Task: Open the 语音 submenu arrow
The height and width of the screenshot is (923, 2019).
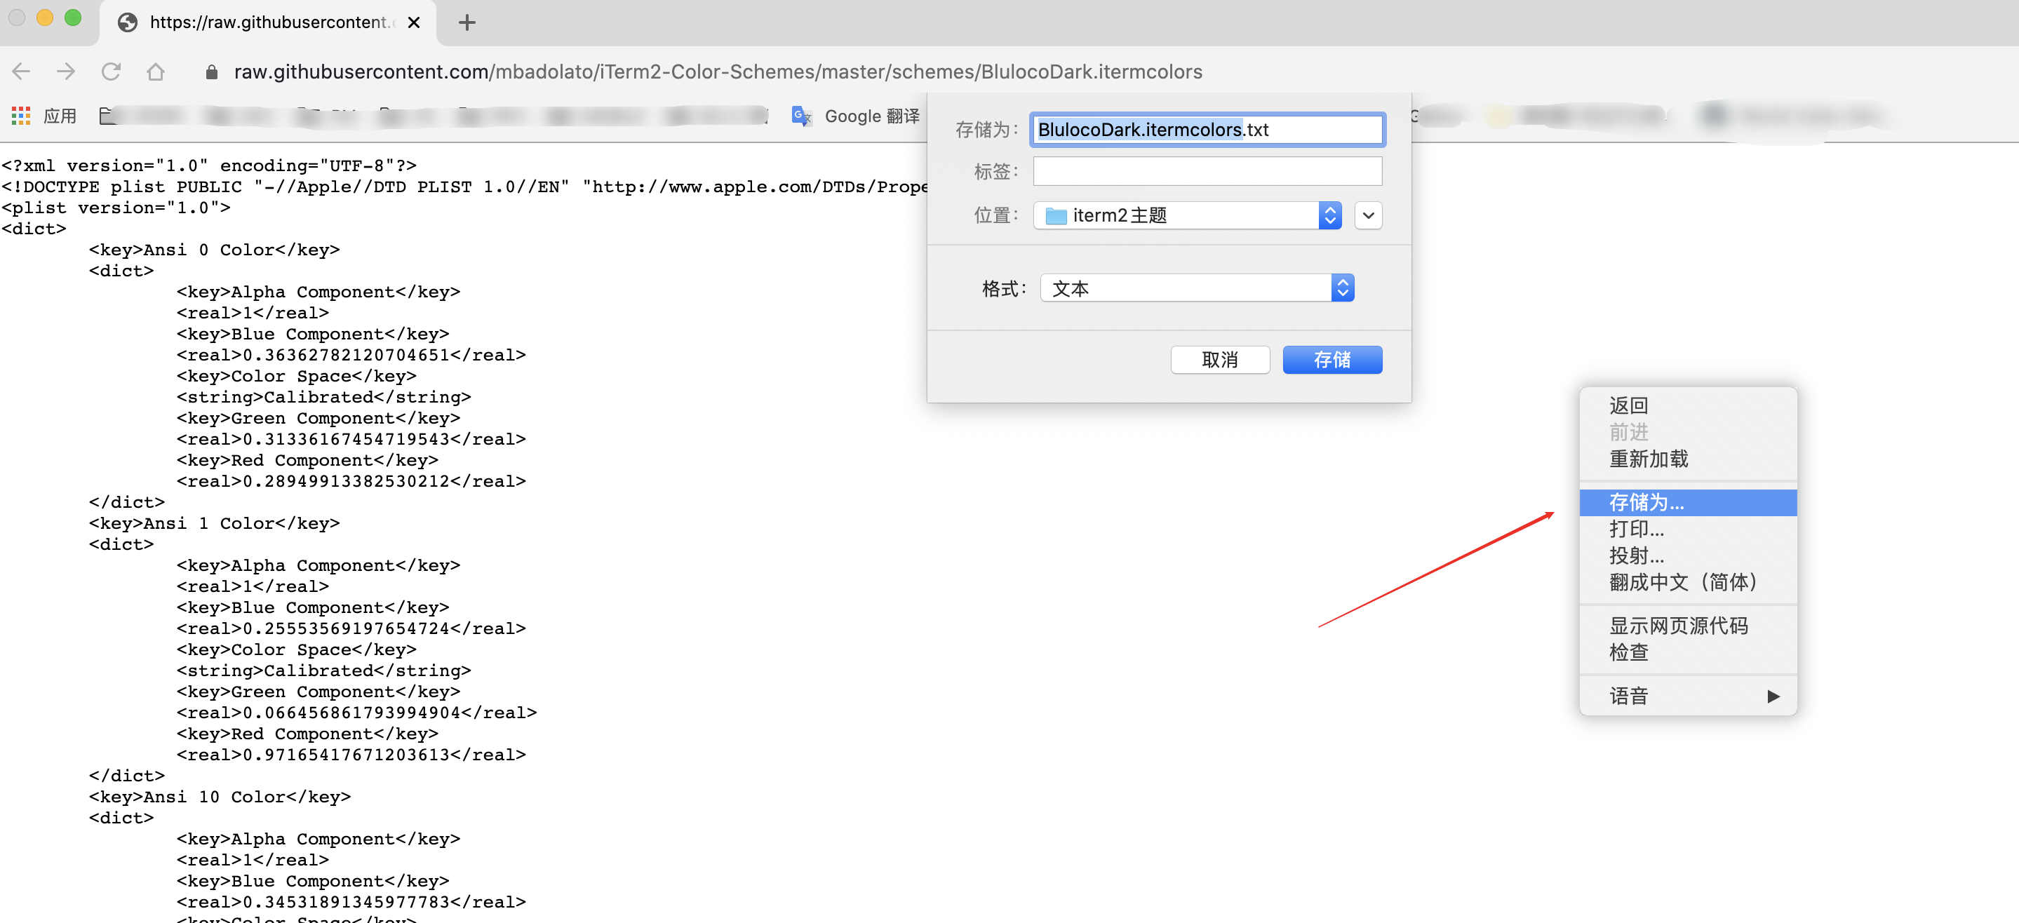Action: click(1773, 696)
